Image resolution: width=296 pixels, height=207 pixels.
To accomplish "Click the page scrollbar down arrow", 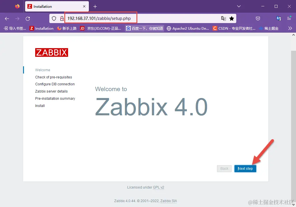I will (x=293, y=204).
